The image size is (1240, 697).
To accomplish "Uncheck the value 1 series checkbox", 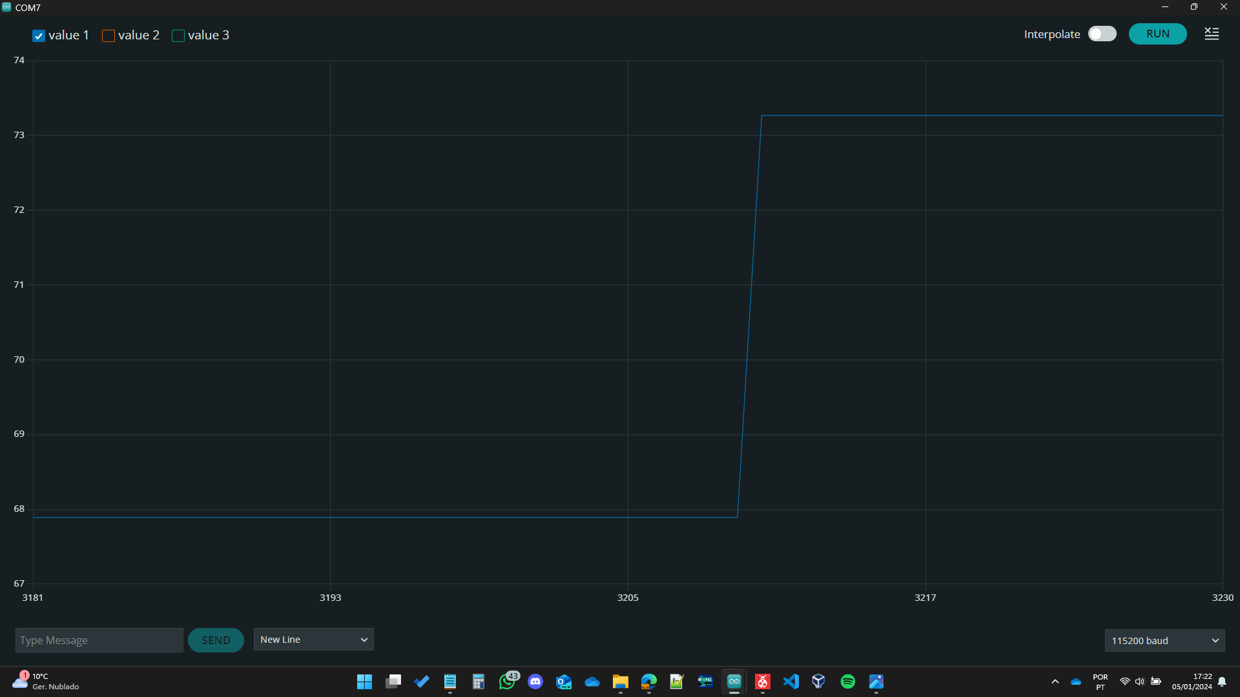I will 39,36.
